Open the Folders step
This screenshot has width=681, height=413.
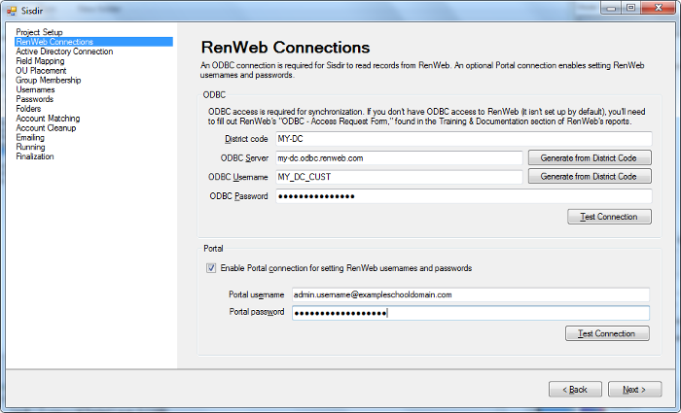click(28, 109)
